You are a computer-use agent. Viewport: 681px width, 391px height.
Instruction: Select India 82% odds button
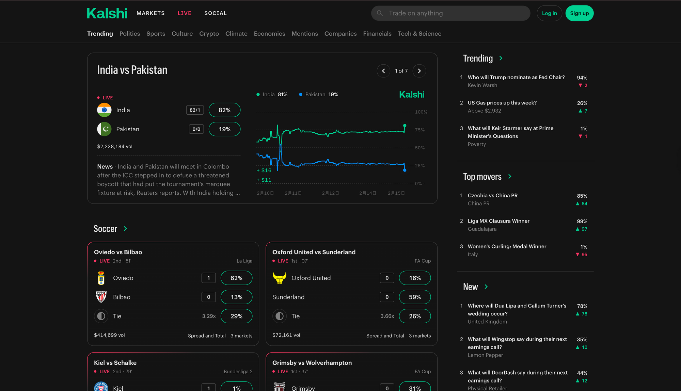pos(224,110)
